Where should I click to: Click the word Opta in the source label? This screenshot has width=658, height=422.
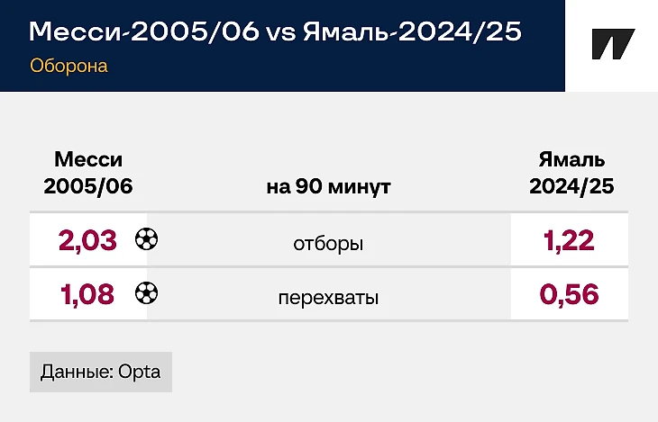pyautogui.click(x=139, y=372)
